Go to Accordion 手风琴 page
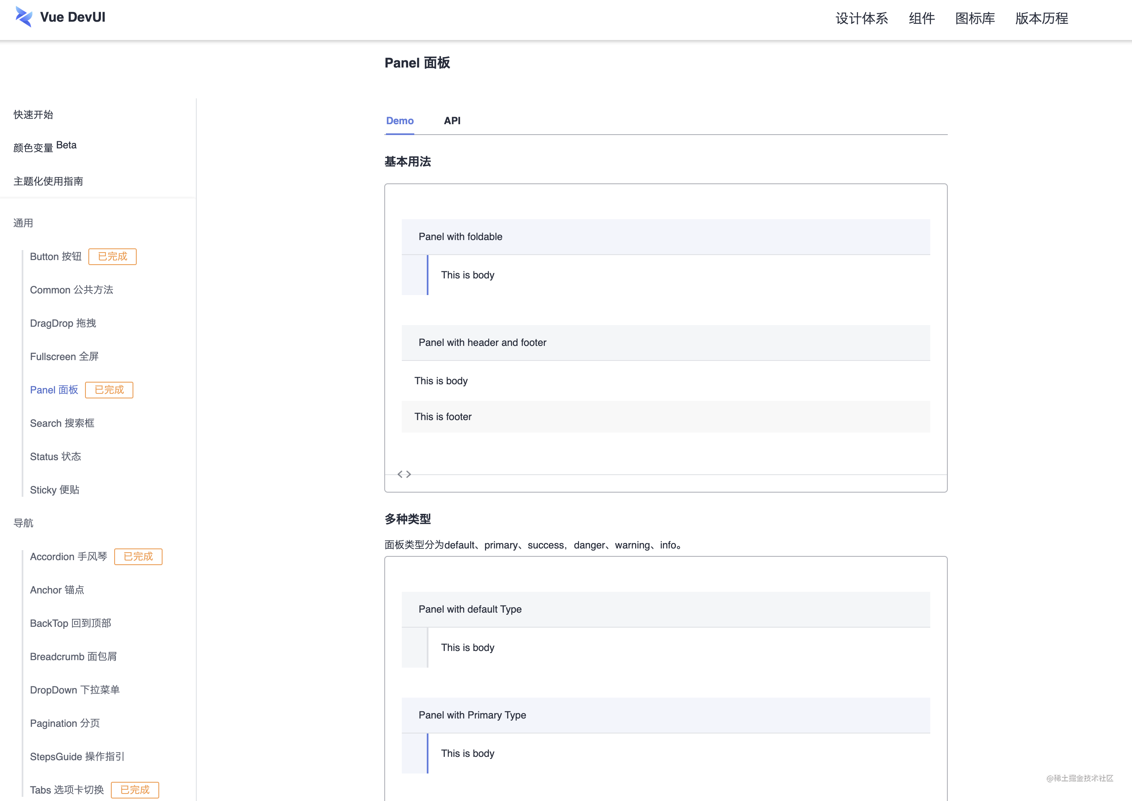The width and height of the screenshot is (1132, 801). (68, 556)
